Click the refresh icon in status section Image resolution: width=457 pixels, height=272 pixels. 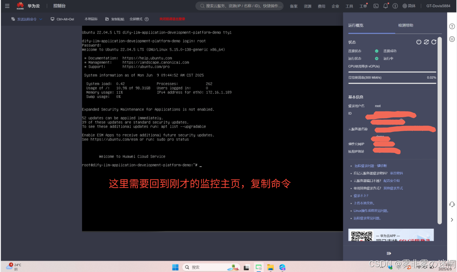[434, 42]
